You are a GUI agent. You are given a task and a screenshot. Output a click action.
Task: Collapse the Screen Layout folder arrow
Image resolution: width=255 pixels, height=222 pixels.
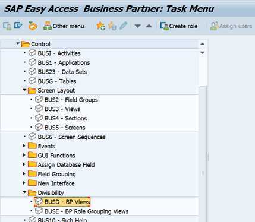[24, 90]
